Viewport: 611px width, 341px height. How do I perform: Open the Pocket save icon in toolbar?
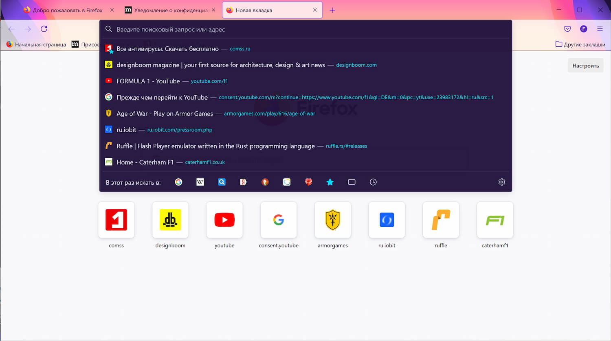click(x=567, y=29)
